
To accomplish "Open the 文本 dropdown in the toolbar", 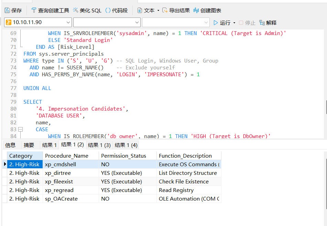I will [x=158, y=11].
